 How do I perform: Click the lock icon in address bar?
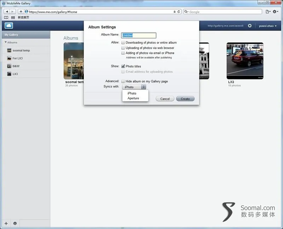click(174, 12)
